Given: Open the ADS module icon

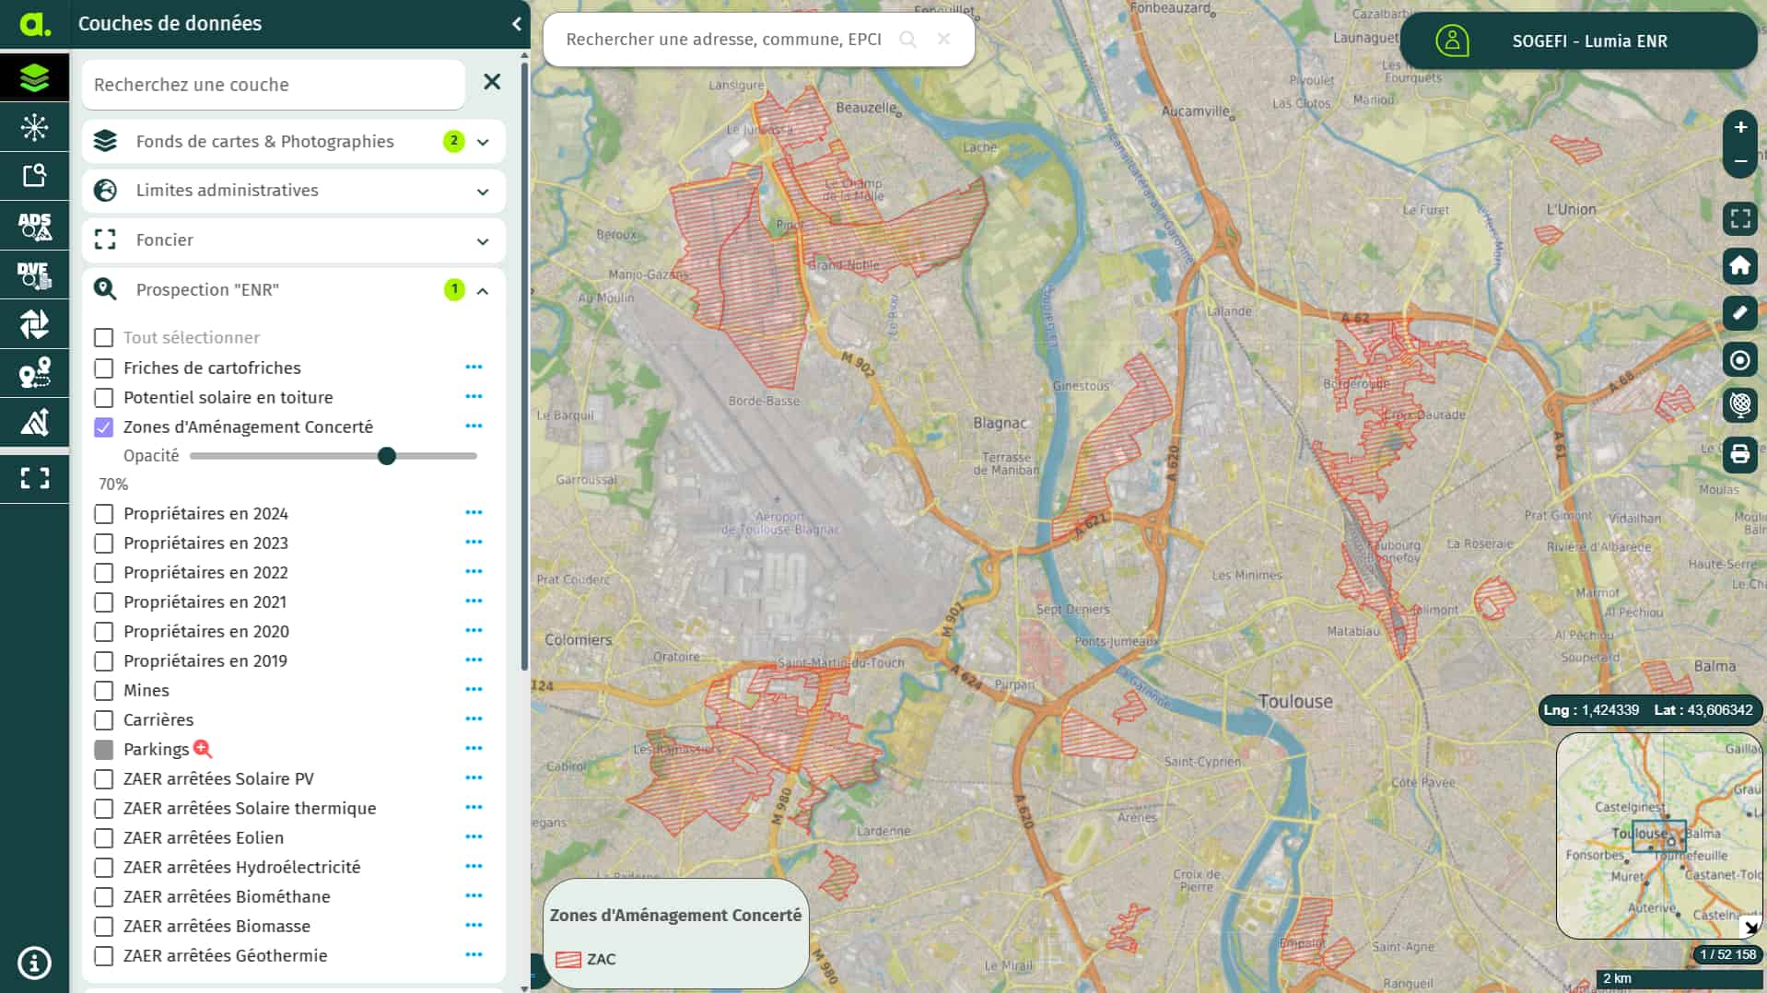Looking at the screenshot, I should click(34, 226).
